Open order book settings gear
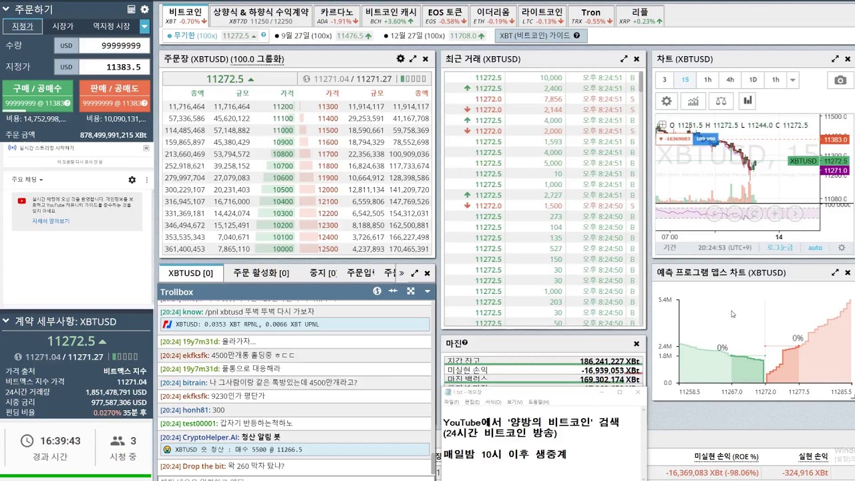Screen dimensions: 855x481 (x=400, y=59)
